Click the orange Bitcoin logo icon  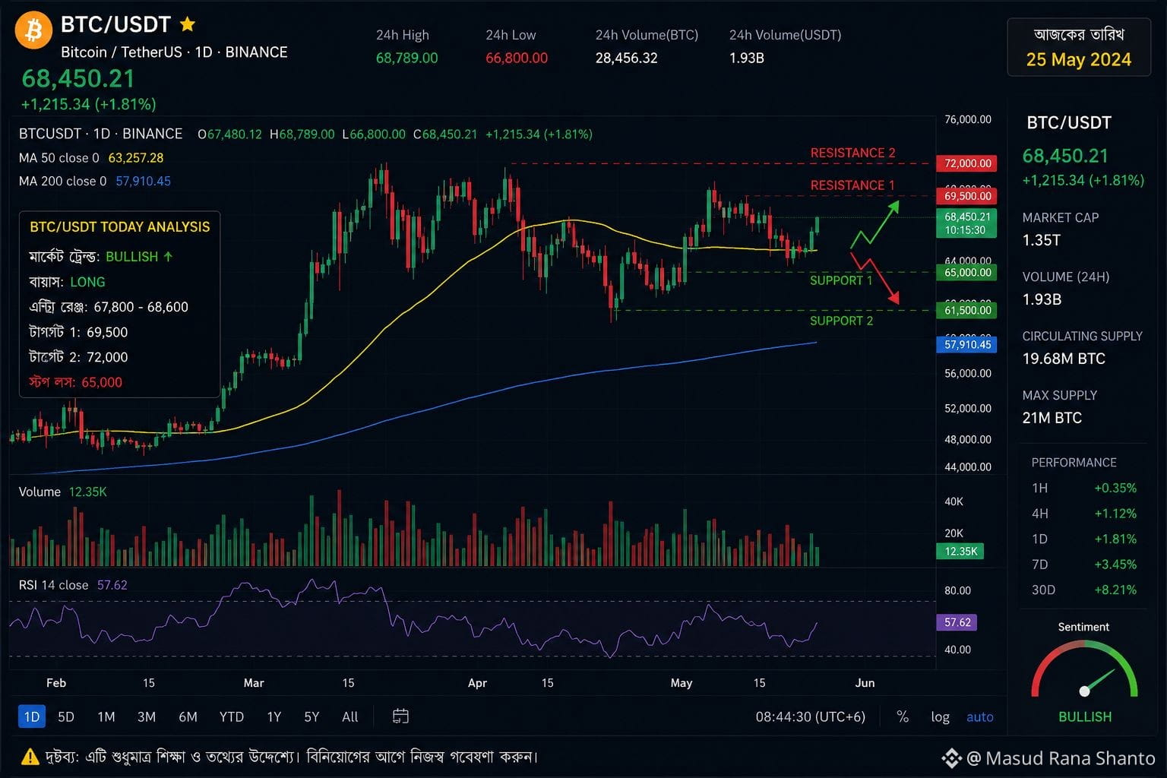click(x=33, y=30)
